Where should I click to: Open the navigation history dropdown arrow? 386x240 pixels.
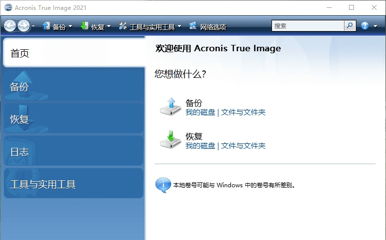33,26
